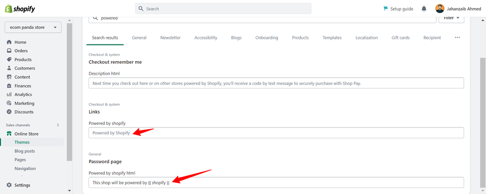Click the Discounts badge icon

(x=9, y=112)
